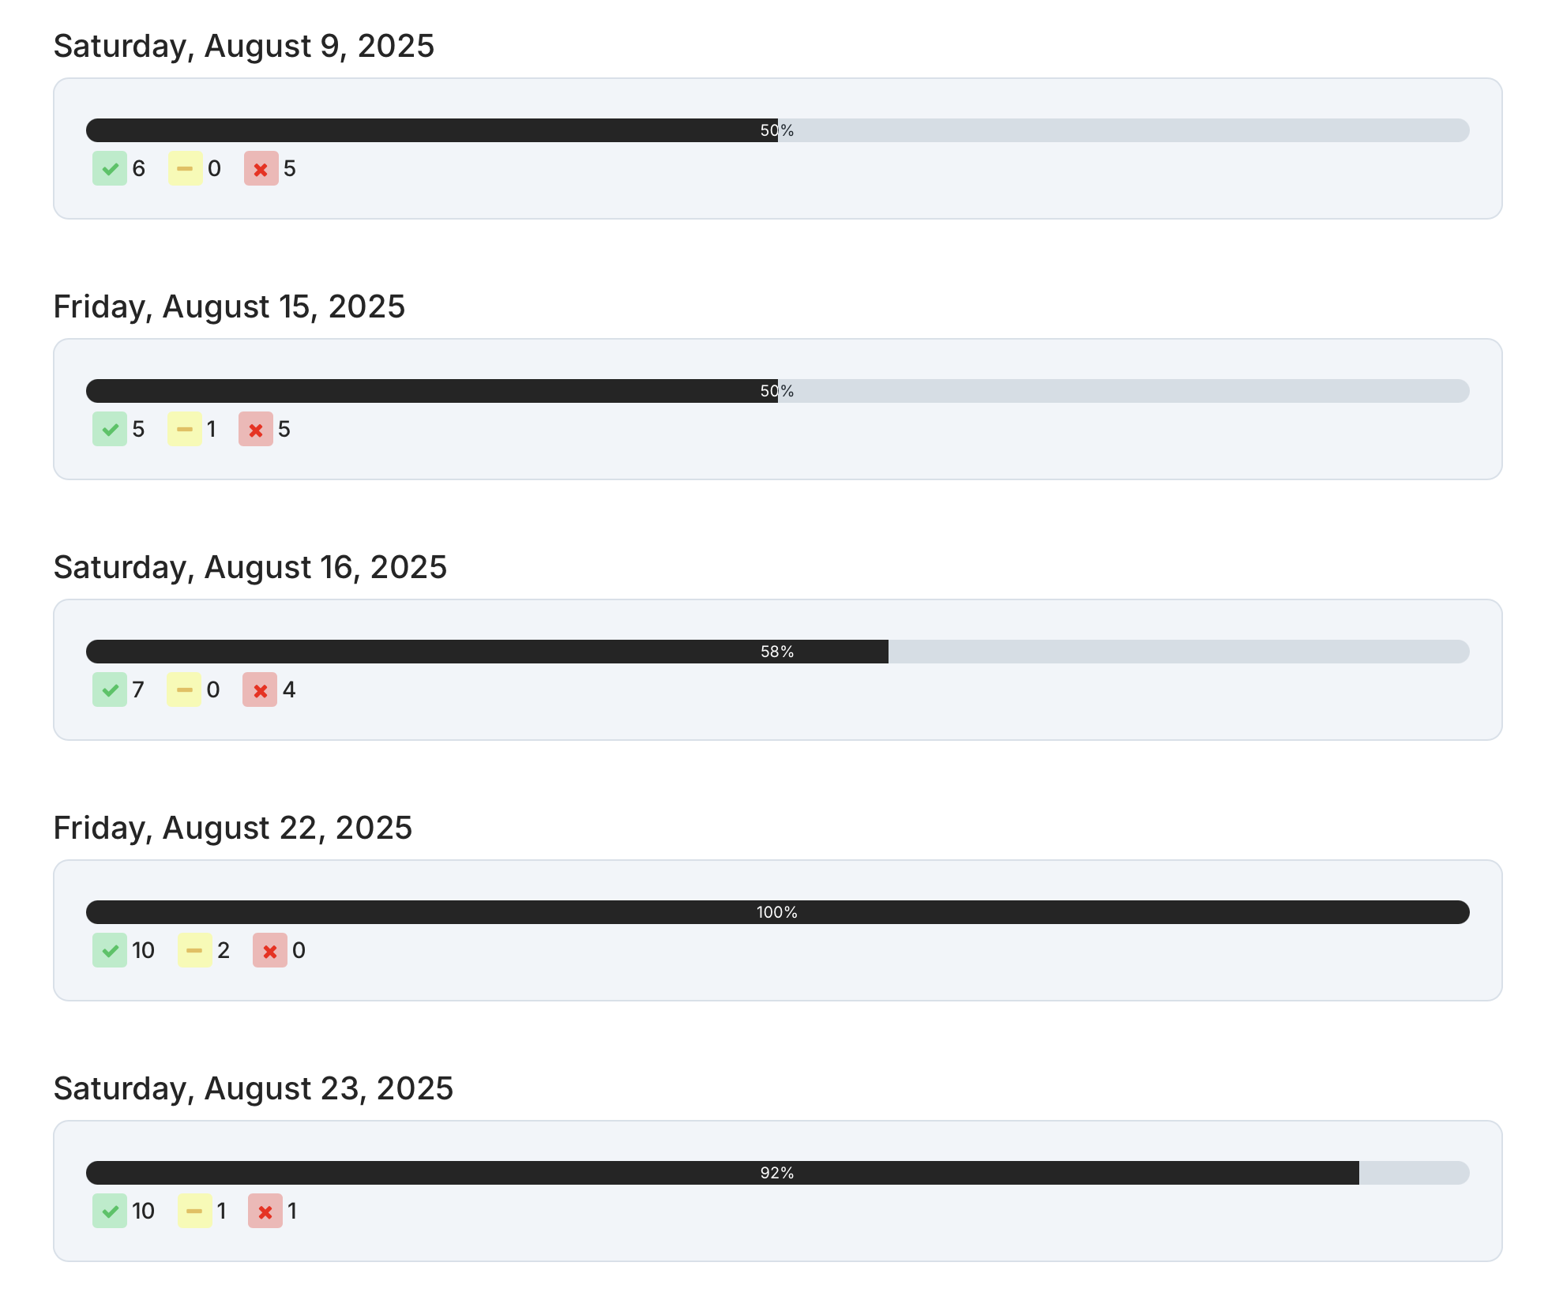1548x1300 pixels.
Task: Click the green checkmark icon for August 16
Action: coord(111,690)
